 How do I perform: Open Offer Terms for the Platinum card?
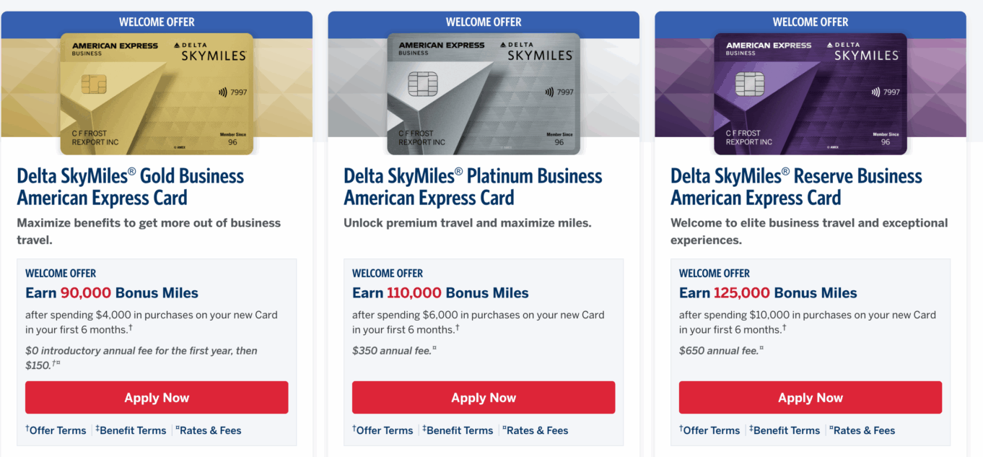click(384, 430)
